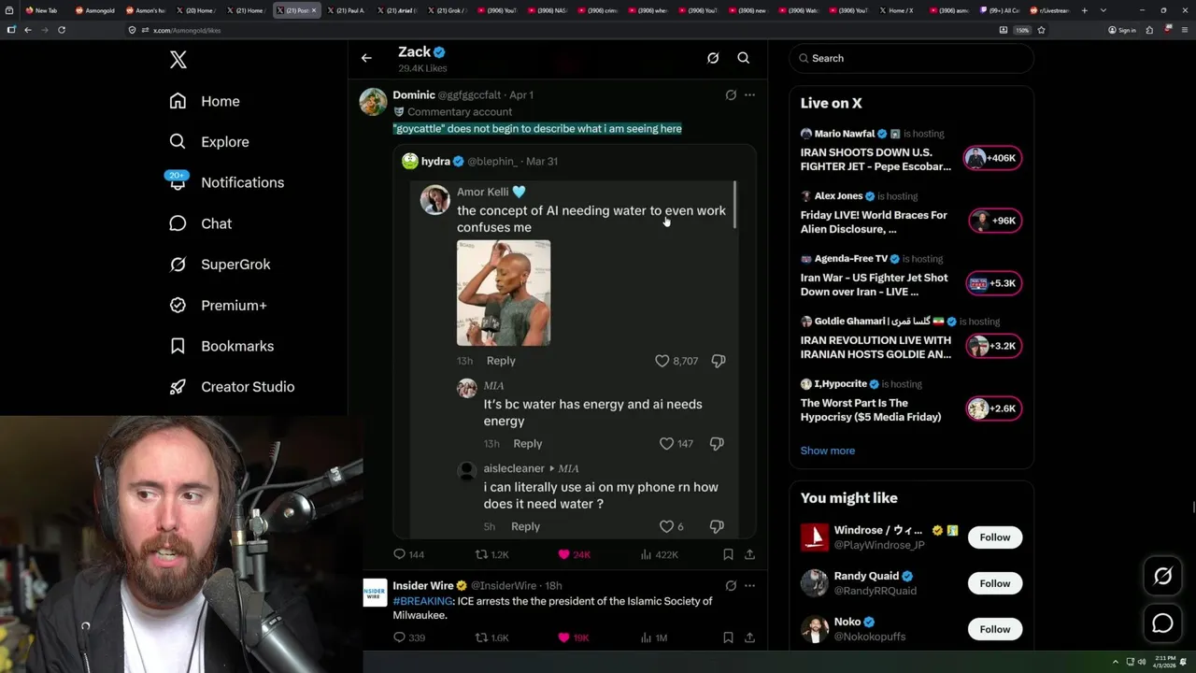Reload the page in browser toolbar
The image size is (1196, 673).
point(62,30)
